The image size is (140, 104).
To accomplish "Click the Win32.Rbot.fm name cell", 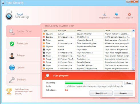I will coord(83,37).
